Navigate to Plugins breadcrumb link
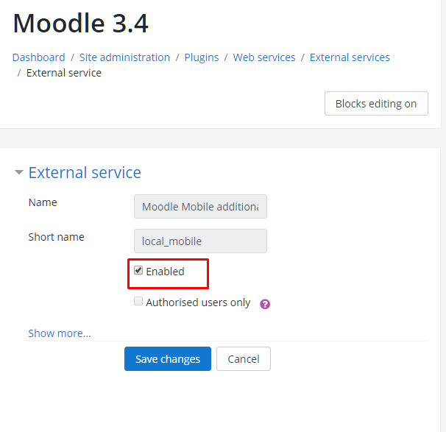The width and height of the screenshot is (446, 432). pyautogui.click(x=202, y=57)
